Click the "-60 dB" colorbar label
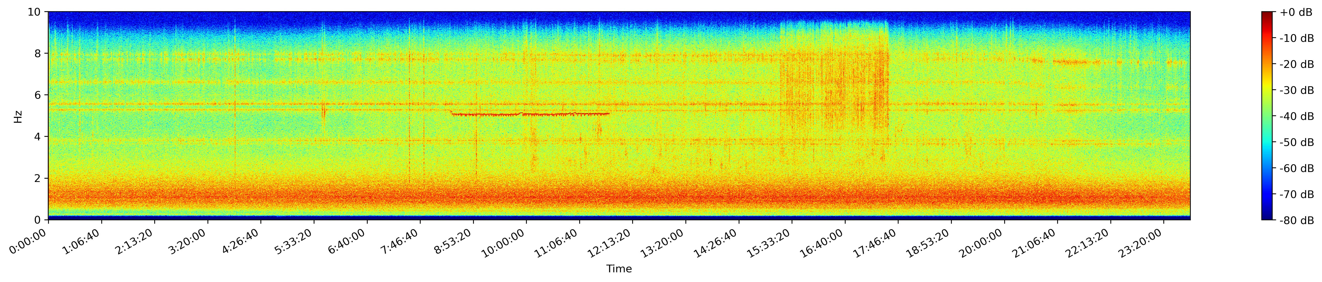 [x=1297, y=168]
